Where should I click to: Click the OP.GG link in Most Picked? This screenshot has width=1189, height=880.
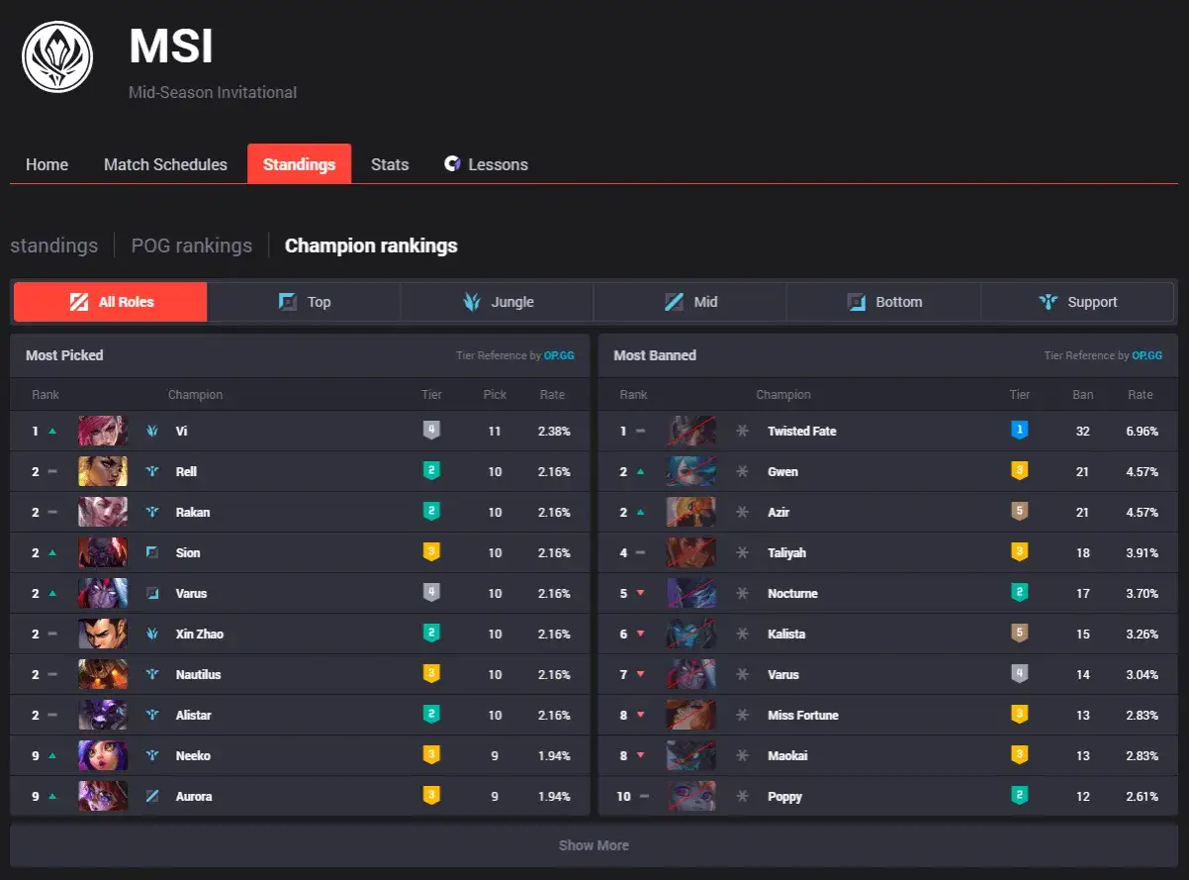pyautogui.click(x=559, y=355)
